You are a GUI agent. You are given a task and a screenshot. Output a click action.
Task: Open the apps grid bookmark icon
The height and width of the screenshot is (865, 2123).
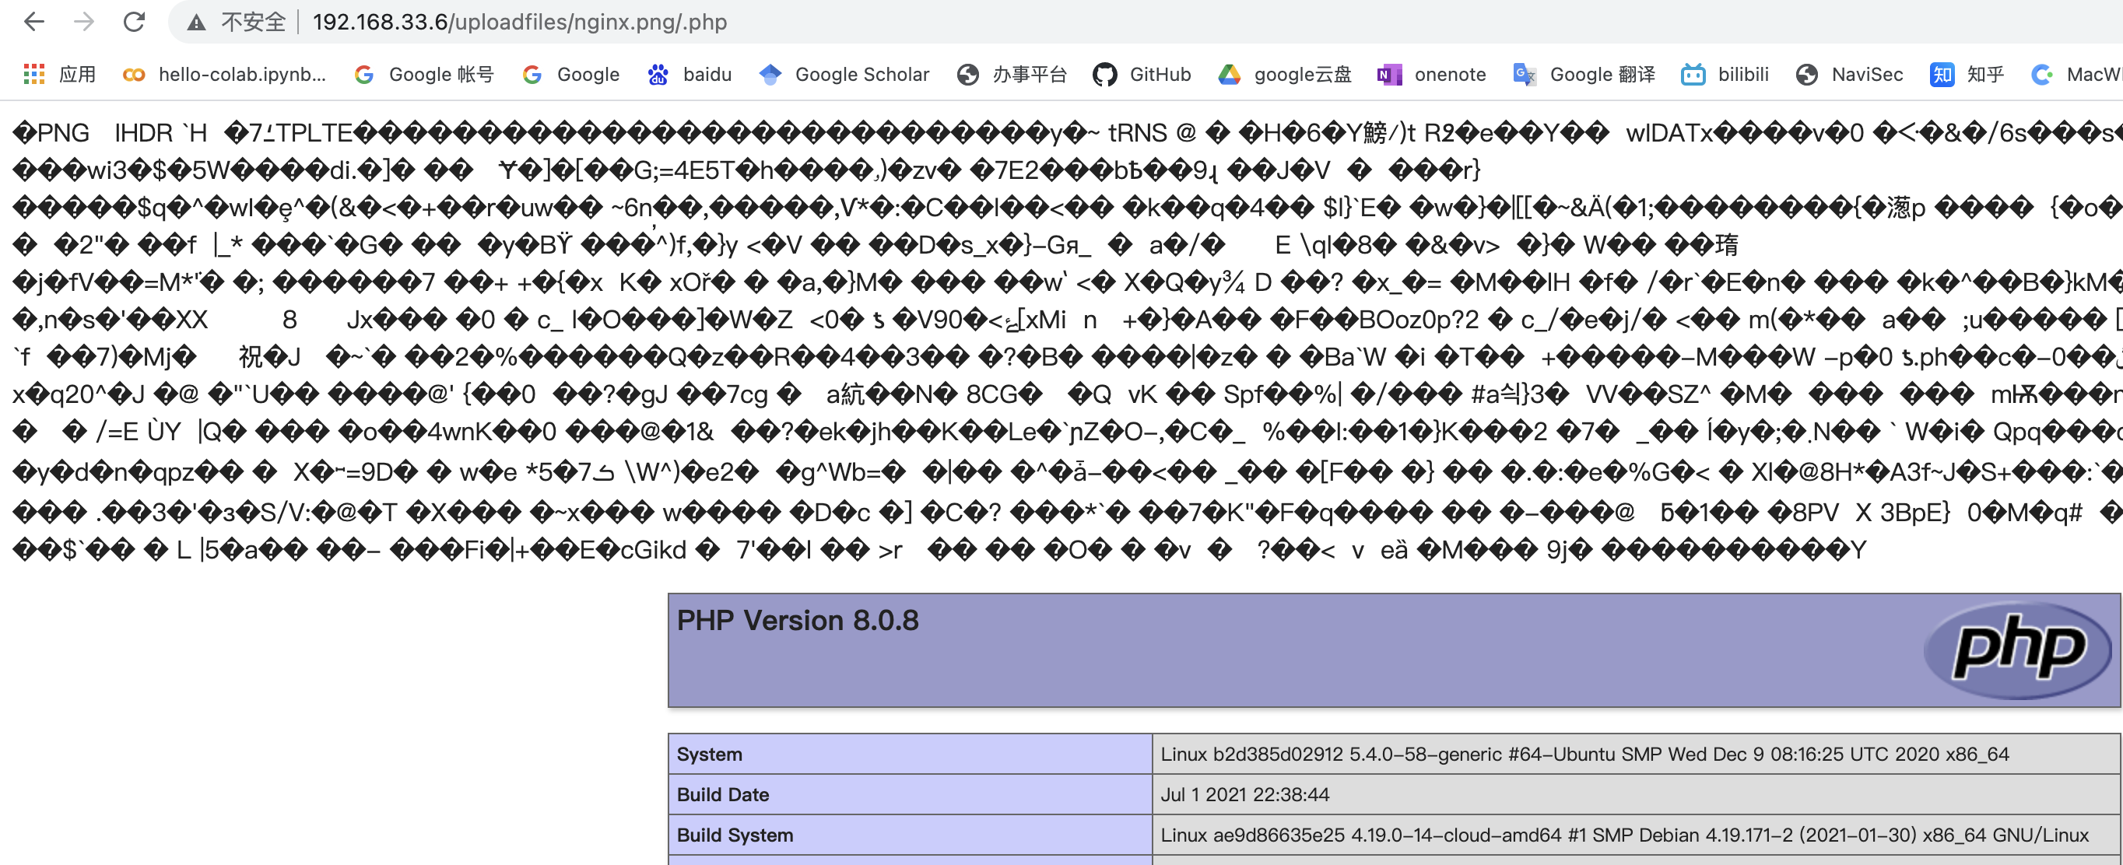click(x=33, y=74)
